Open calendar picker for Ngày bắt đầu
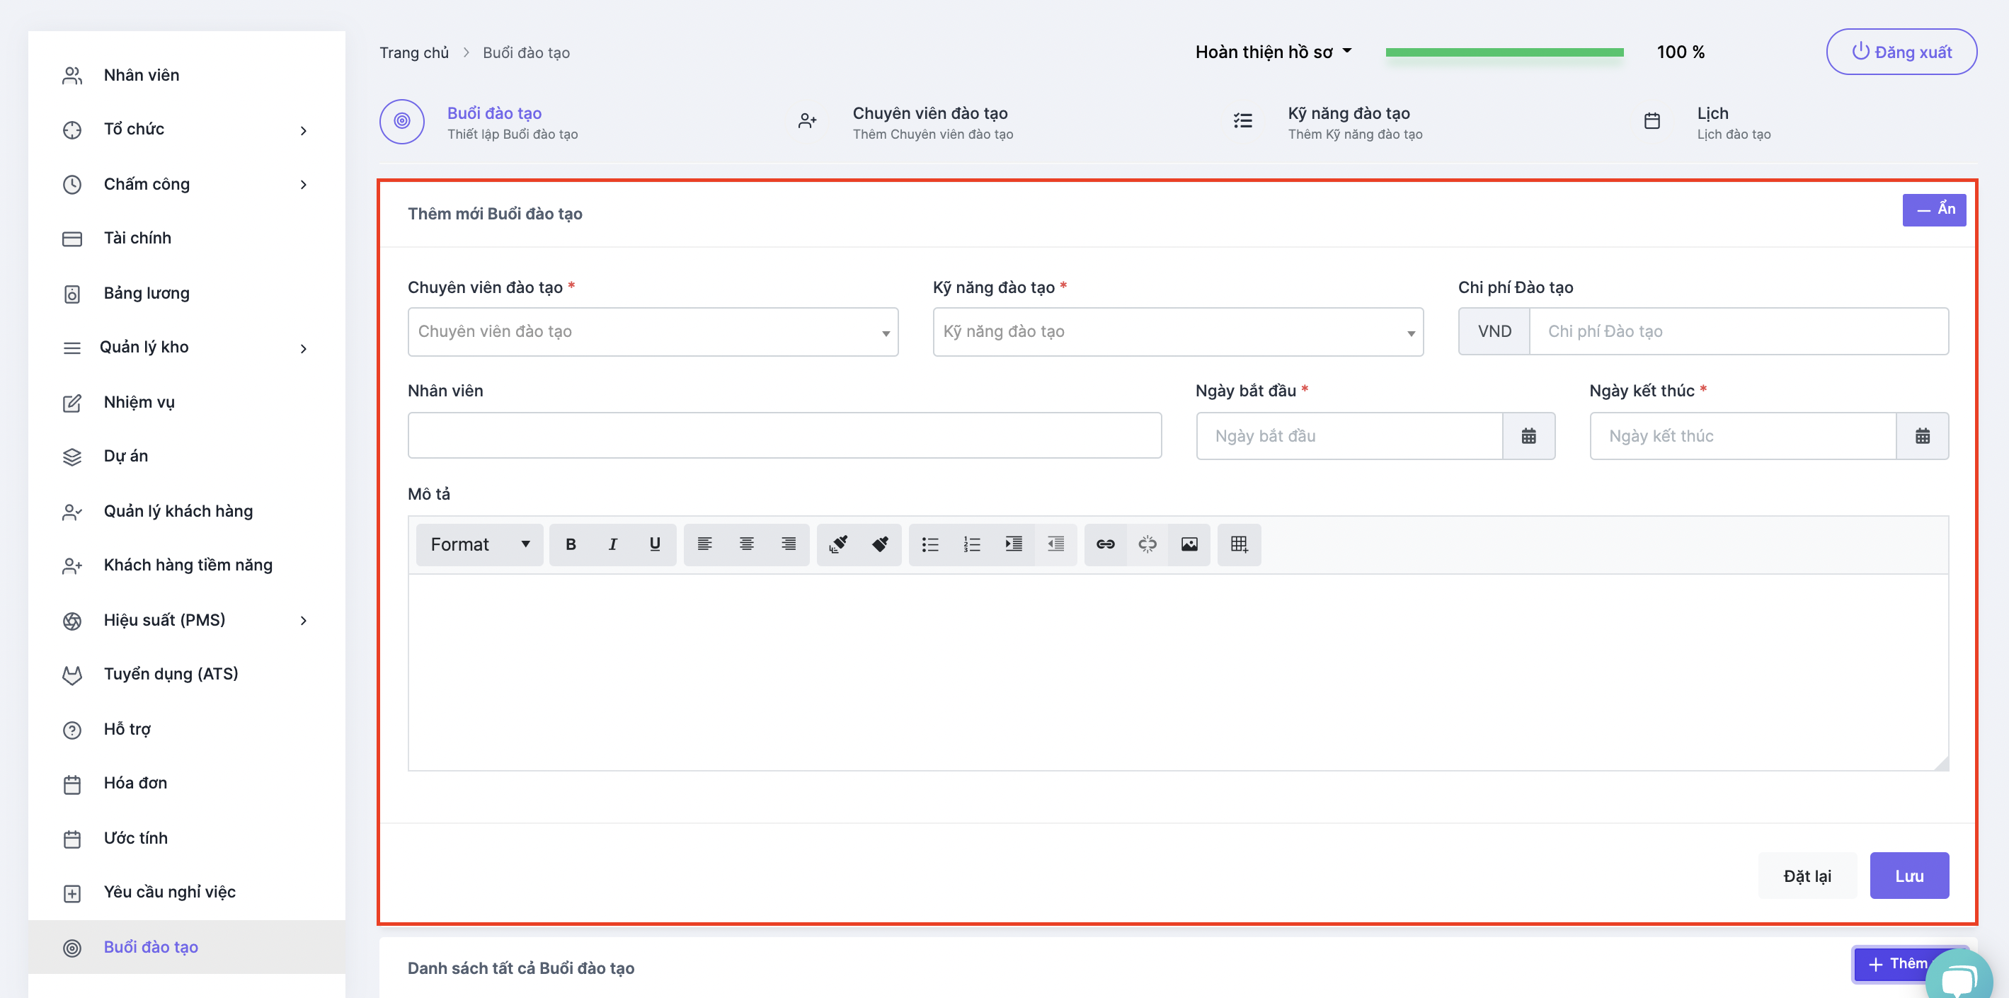 coord(1528,436)
